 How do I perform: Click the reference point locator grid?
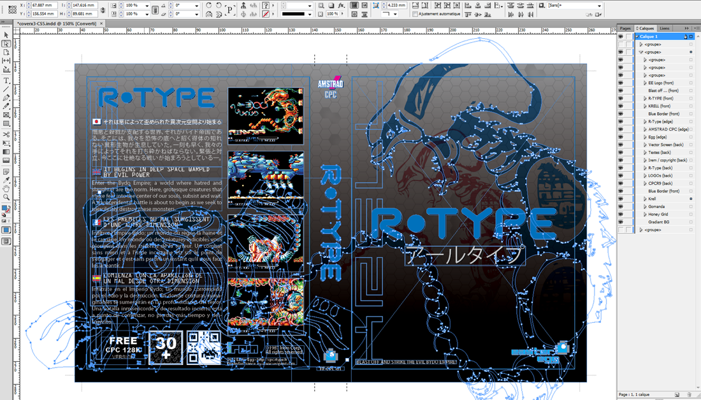(x=11, y=9)
